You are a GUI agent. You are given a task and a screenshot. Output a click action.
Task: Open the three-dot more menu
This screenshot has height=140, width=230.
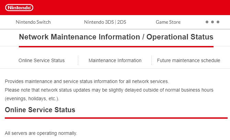(212, 22)
